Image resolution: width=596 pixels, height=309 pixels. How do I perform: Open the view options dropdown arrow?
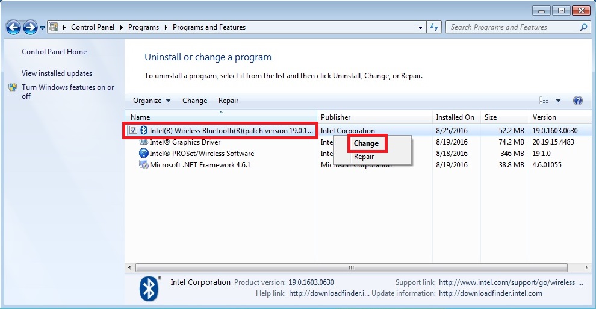[x=558, y=101]
